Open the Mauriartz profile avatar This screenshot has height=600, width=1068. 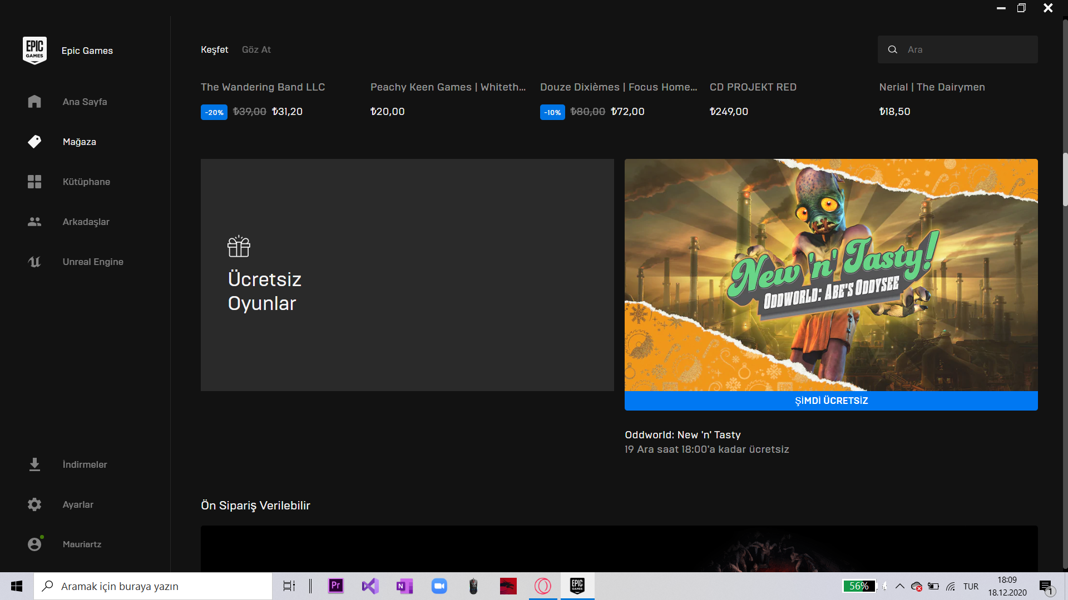(34, 544)
